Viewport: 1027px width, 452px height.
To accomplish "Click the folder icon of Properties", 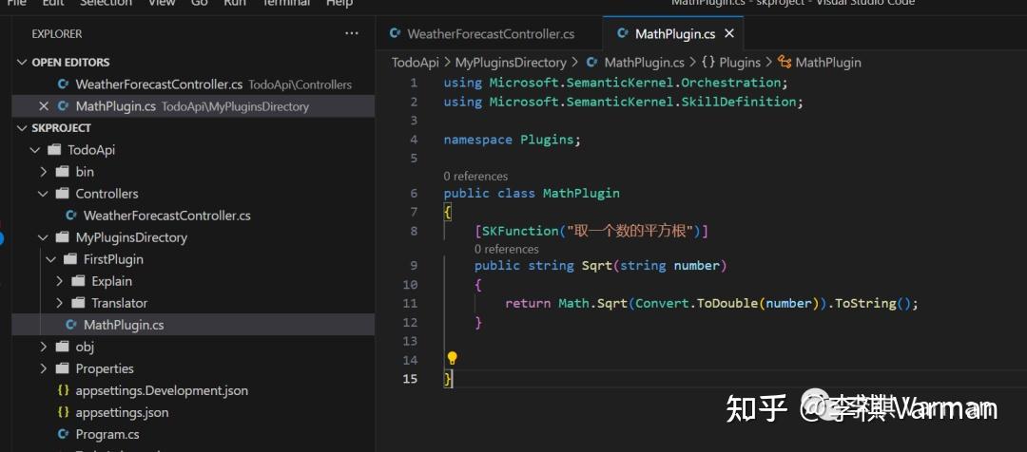I will coord(63,368).
